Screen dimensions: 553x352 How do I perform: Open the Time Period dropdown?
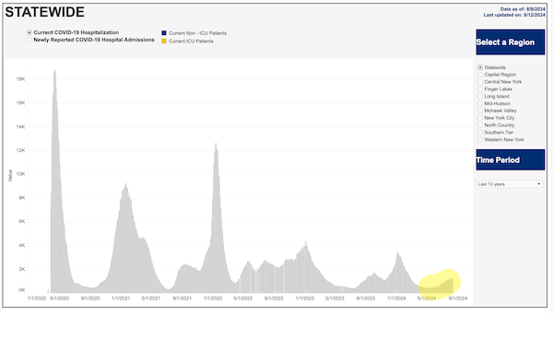click(510, 184)
